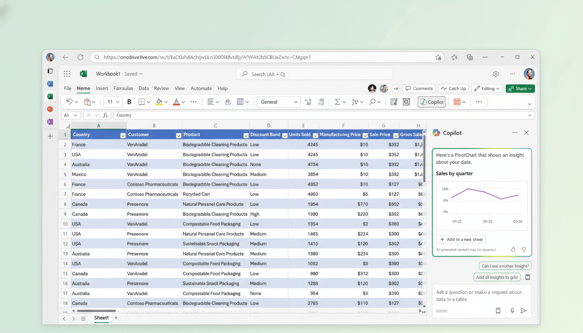Switch to the Data ribbon tab
The height and width of the screenshot is (333, 583).
[x=144, y=88]
